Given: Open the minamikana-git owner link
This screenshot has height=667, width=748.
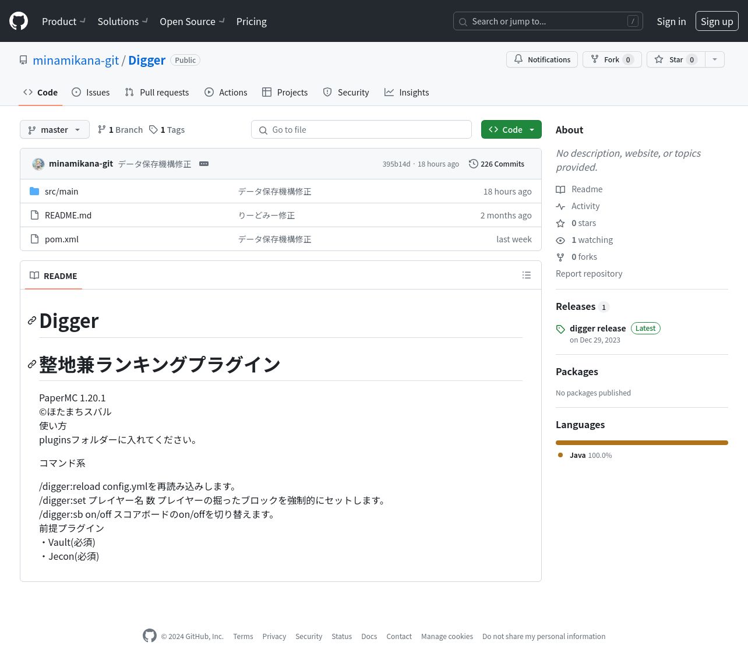Looking at the screenshot, I should tap(76, 60).
